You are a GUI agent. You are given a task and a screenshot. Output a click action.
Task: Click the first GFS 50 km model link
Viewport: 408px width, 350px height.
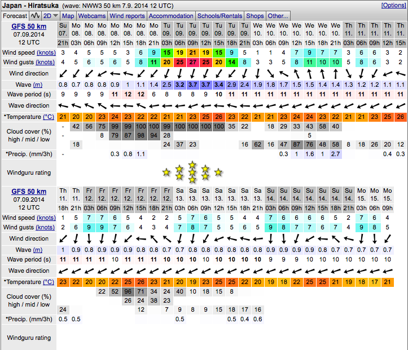coord(29,26)
